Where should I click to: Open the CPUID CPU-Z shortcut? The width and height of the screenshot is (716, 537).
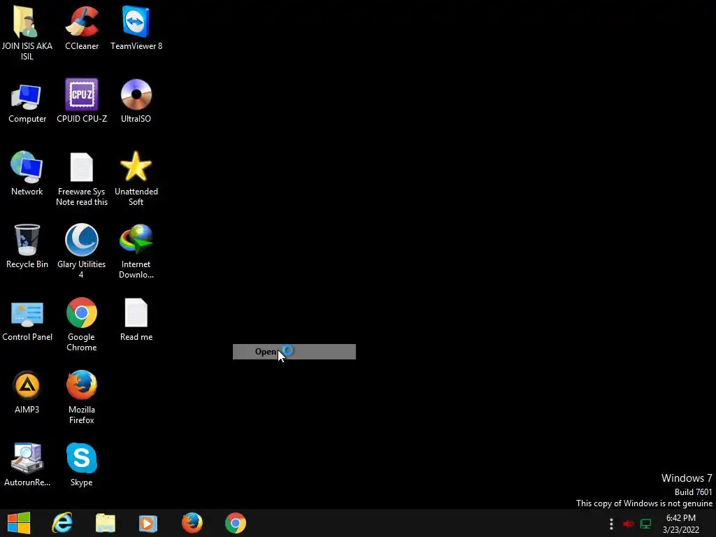pyautogui.click(x=82, y=101)
